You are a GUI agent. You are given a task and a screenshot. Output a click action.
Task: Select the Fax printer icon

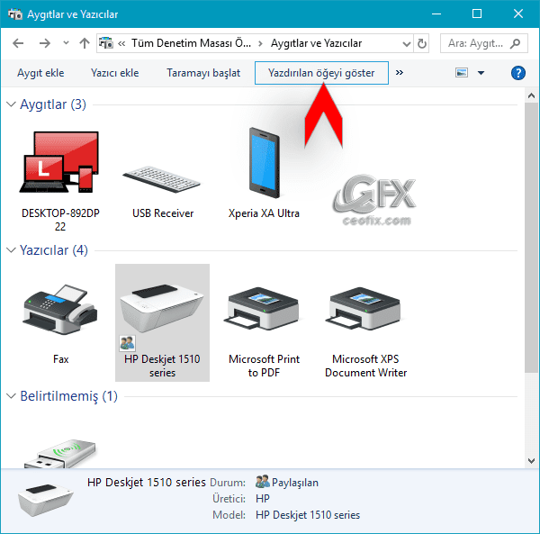click(60, 310)
